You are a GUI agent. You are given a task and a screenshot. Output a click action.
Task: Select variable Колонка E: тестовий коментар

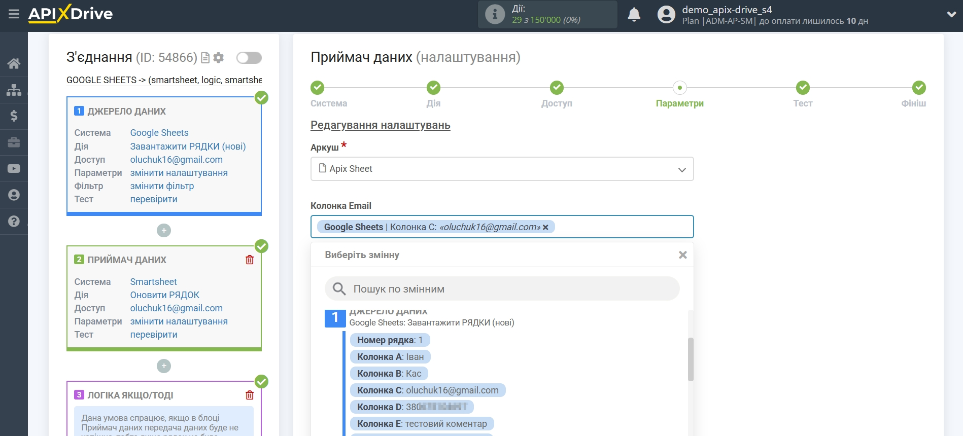click(x=422, y=424)
